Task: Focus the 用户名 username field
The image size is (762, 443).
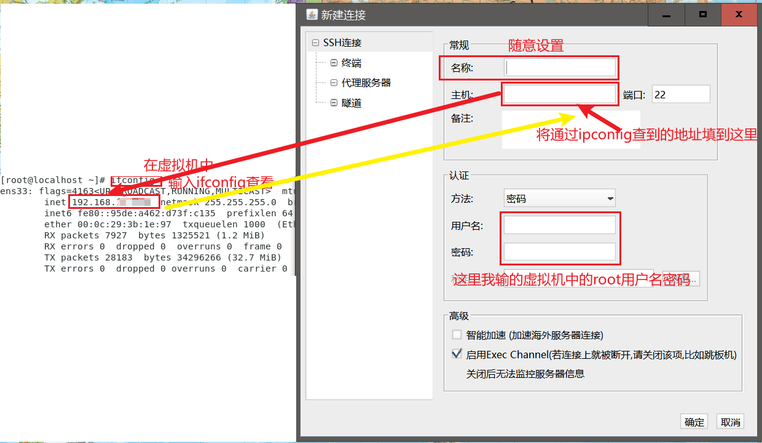Action: coord(560,225)
